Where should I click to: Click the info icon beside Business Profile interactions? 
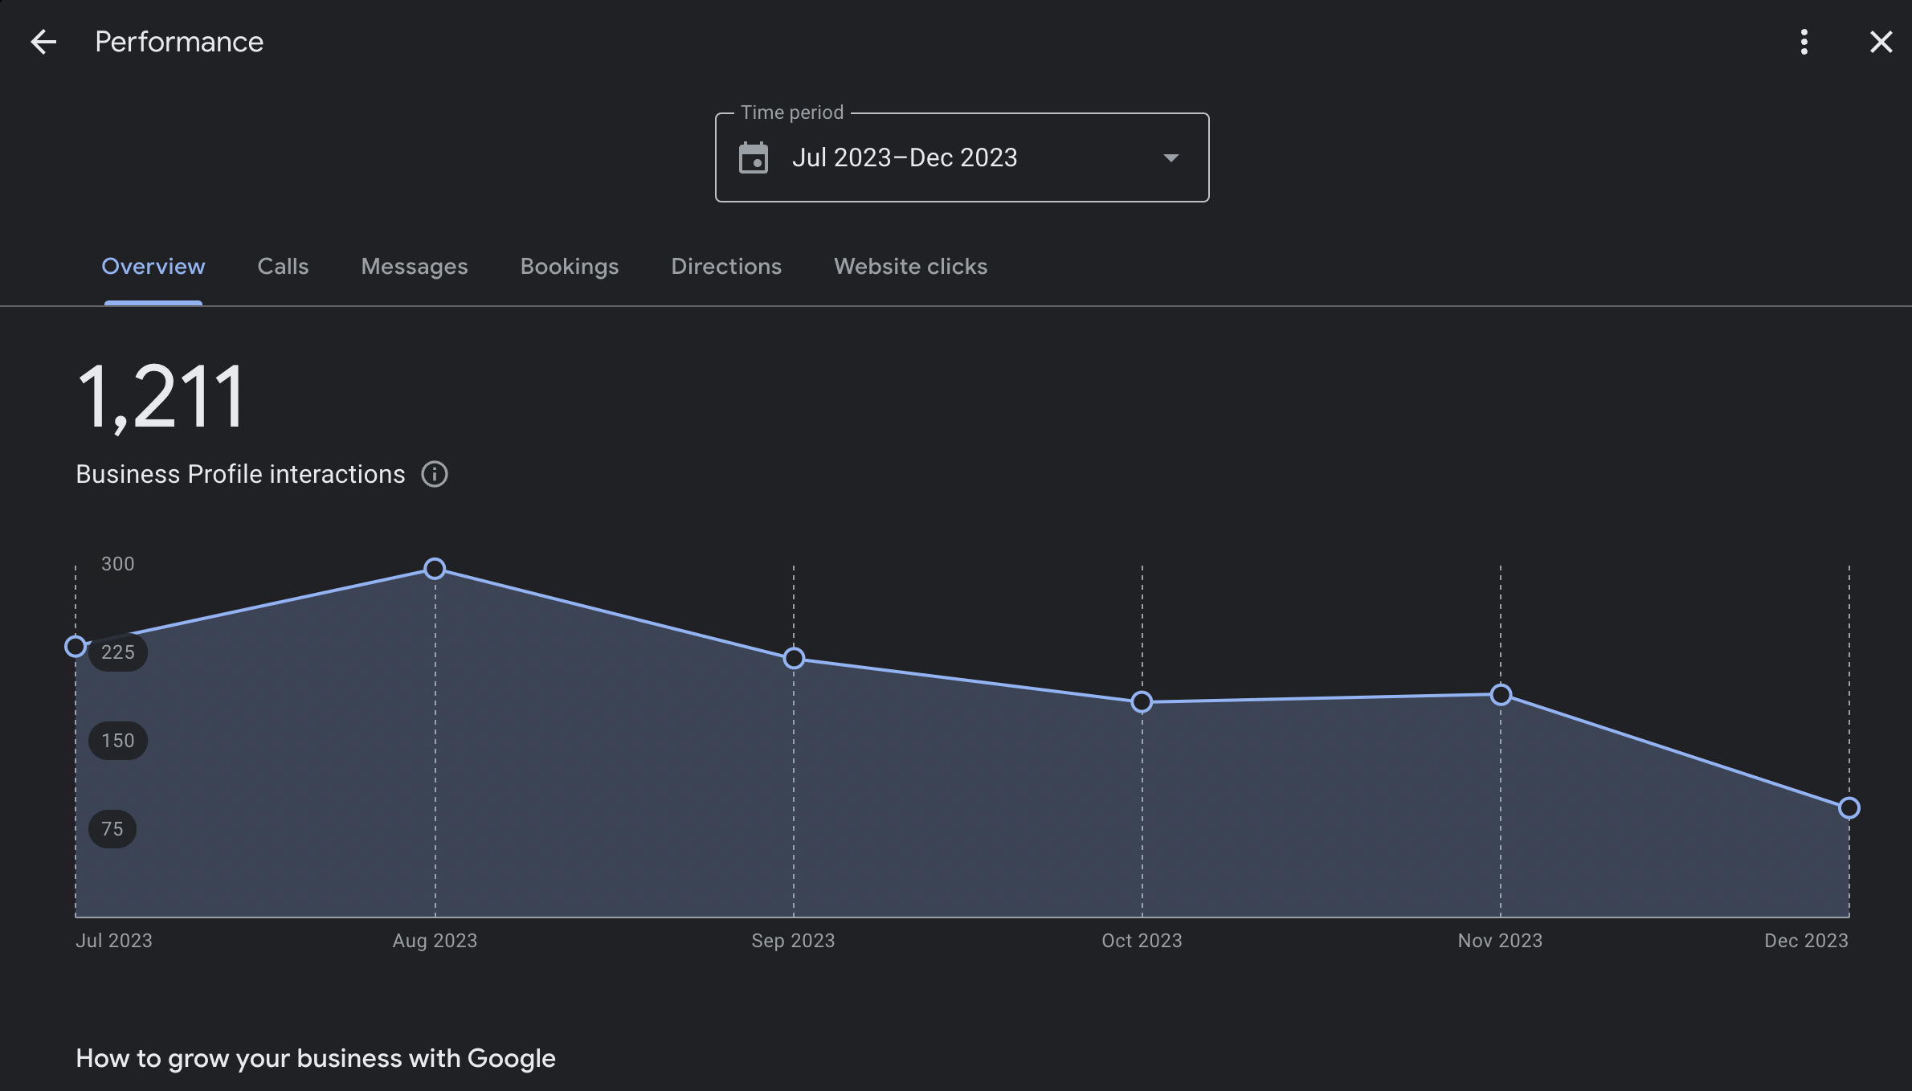[435, 474]
